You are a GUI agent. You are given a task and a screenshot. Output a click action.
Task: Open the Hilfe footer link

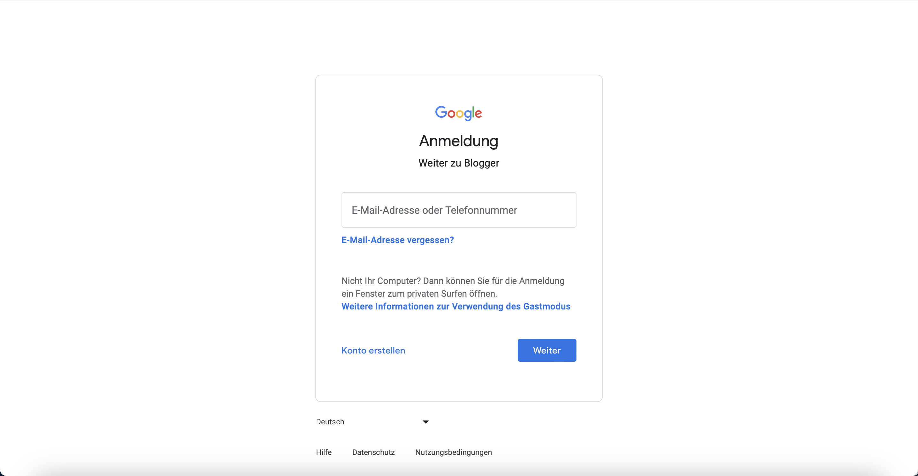pos(324,452)
